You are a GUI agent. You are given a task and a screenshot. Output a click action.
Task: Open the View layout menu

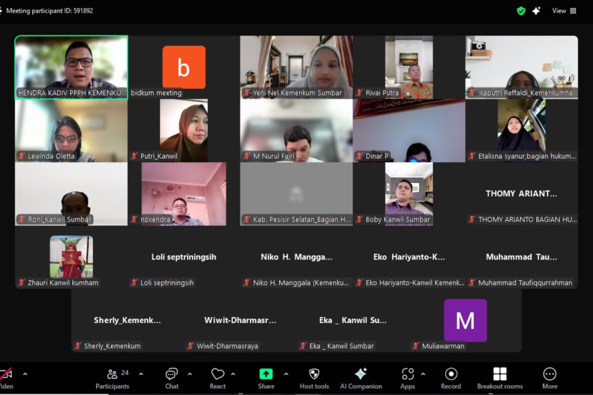tap(564, 11)
